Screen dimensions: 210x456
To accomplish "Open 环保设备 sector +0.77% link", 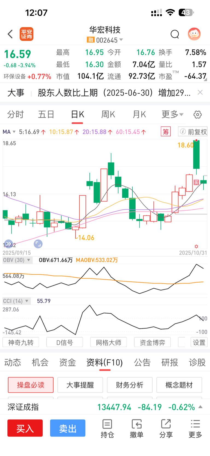I will pos(27,77).
